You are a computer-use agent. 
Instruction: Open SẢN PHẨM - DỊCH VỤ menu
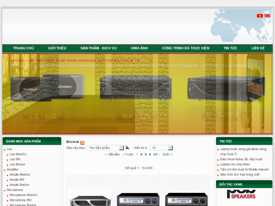[x=98, y=48]
